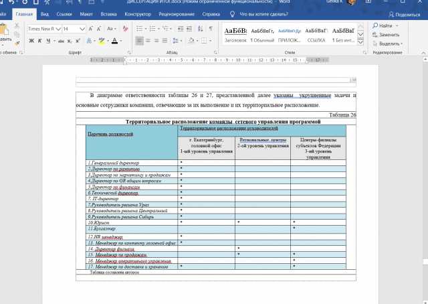Align text right
The height and width of the screenshot is (304, 428).
(x=156, y=41)
